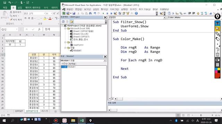Collapse the VBAProject root tree node
222x124 pixels.
coord(62,26)
